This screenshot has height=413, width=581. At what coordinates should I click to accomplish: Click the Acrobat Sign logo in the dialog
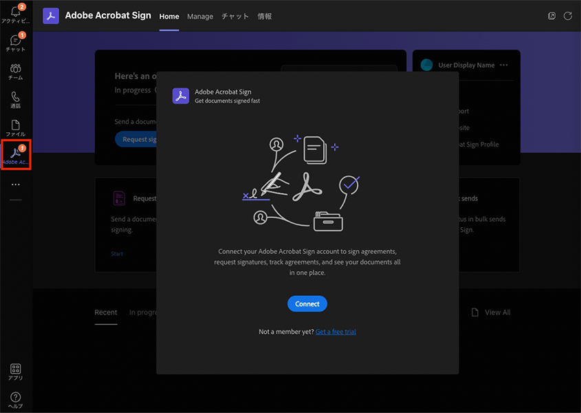181,96
